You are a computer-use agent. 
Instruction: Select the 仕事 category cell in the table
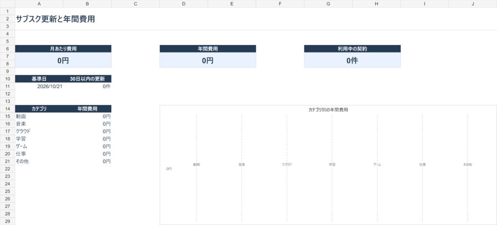point(39,154)
